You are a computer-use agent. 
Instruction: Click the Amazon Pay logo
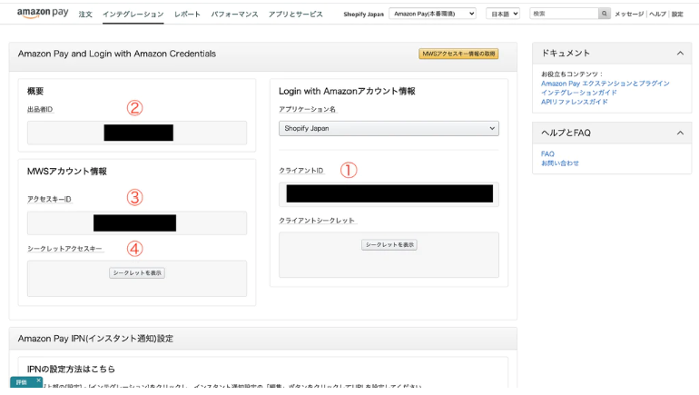click(43, 14)
